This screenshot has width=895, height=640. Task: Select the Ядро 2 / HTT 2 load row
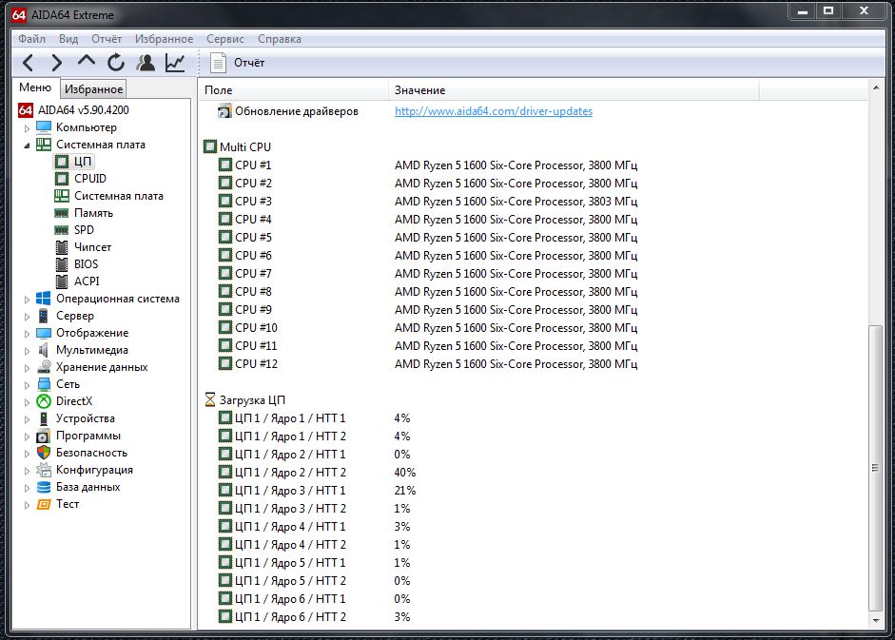click(x=318, y=472)
